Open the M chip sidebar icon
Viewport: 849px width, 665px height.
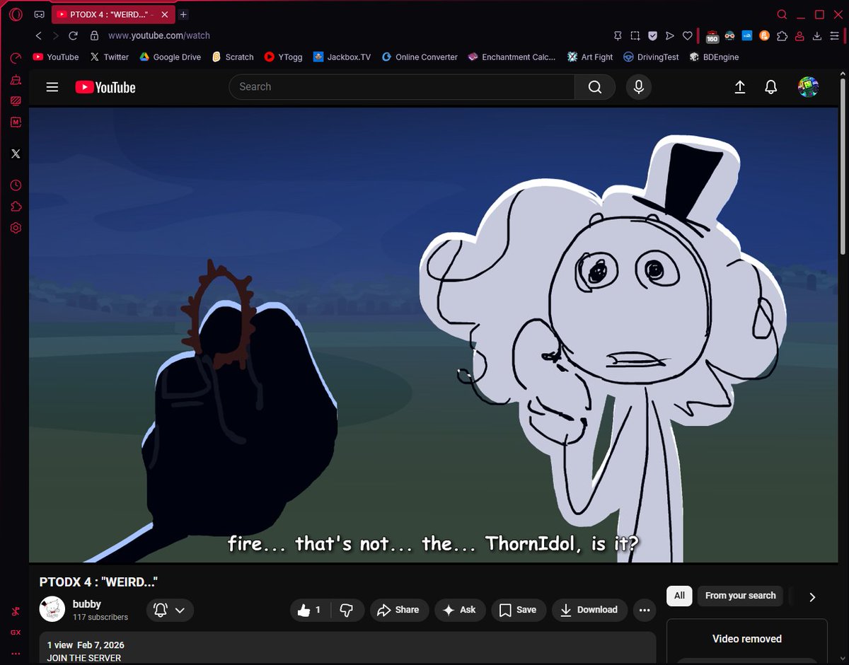point(16,122)
